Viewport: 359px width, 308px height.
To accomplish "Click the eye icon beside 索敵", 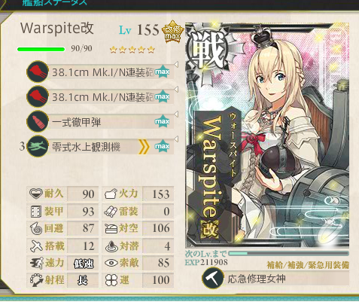I will (x=111, y=263).
